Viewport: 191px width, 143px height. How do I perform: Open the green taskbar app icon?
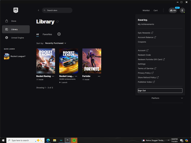[x=74, y=140]
